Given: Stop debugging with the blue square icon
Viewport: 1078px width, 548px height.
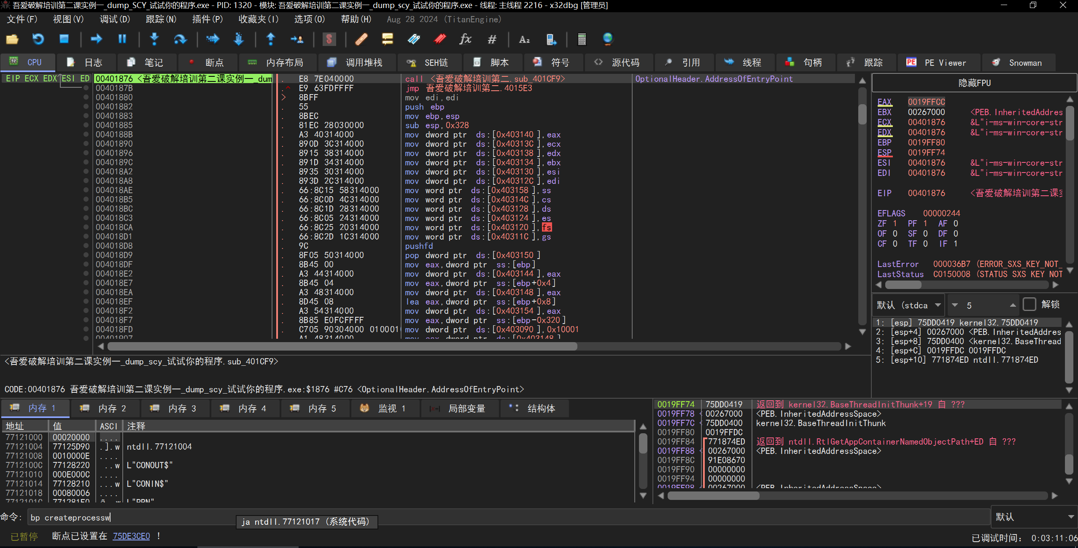Looking at the screenshot, I should click(x=64, y=39).
